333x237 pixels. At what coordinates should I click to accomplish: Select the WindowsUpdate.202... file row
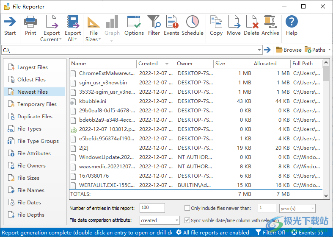tap(196, 157)
